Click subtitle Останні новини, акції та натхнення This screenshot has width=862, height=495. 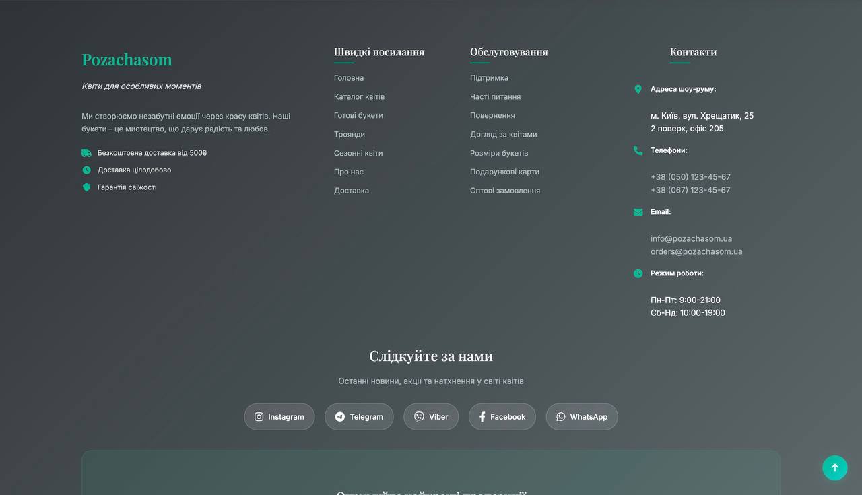[x=431, y=381]
